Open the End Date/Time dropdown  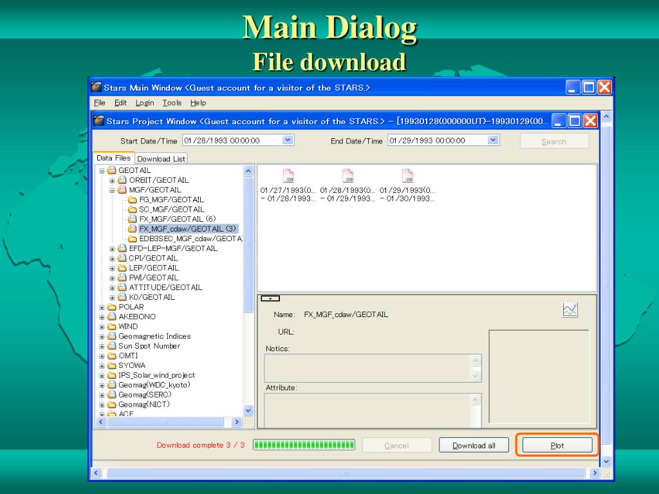(x=494, y=140)
